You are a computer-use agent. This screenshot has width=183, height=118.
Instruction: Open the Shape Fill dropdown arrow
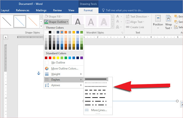tap(62, 17)
